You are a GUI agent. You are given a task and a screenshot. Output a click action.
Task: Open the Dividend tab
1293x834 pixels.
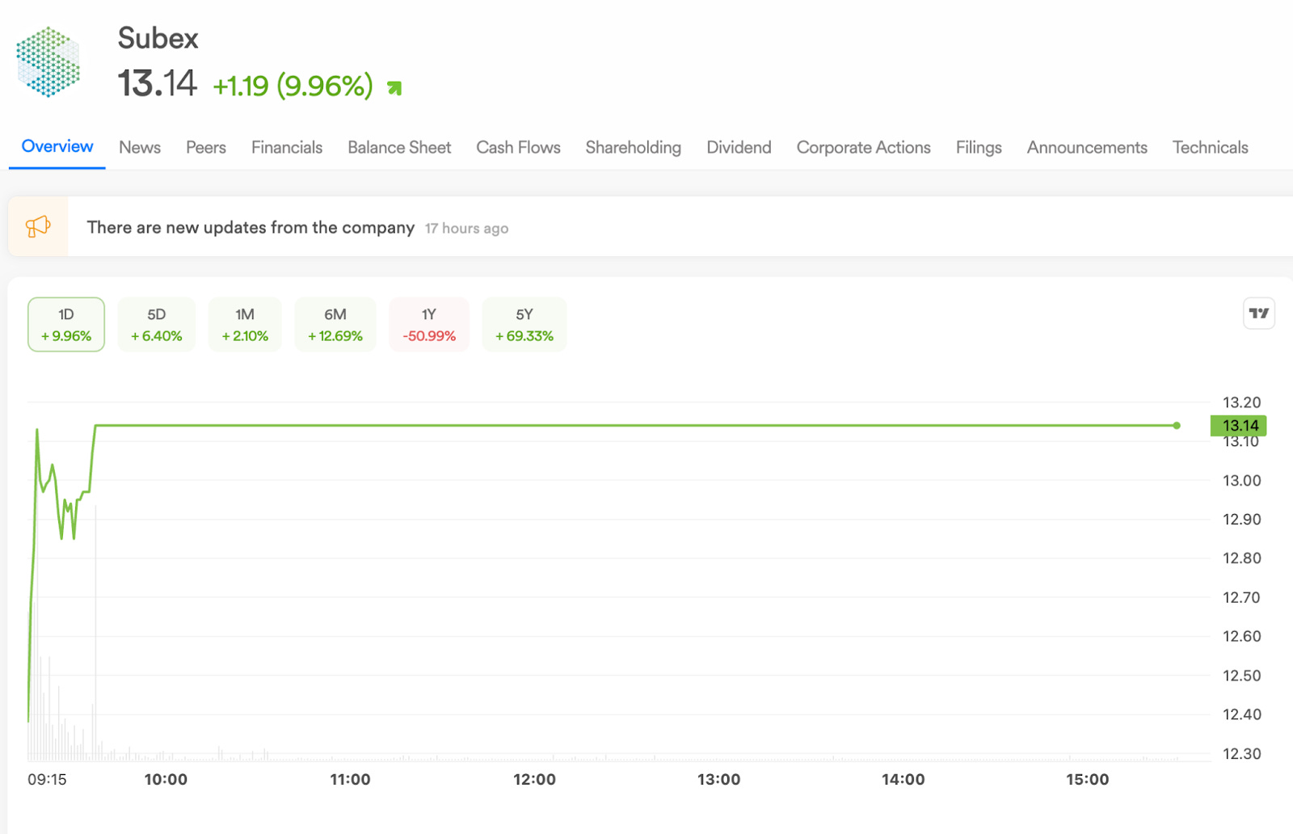coord(739,147)
